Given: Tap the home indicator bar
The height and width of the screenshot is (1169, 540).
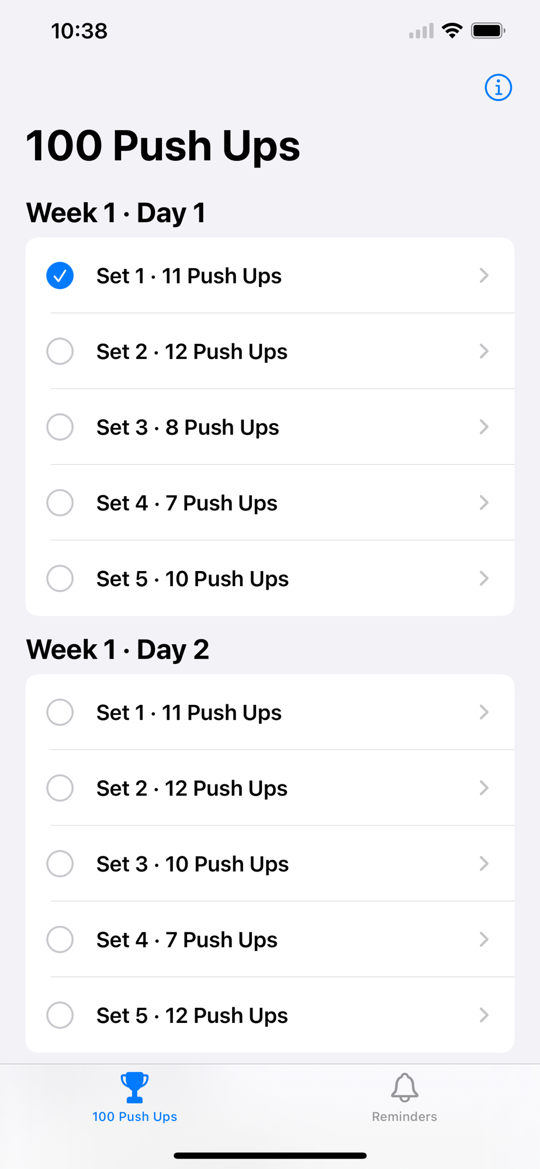Looking at the screenshot, I should [x=270, y=1156].
